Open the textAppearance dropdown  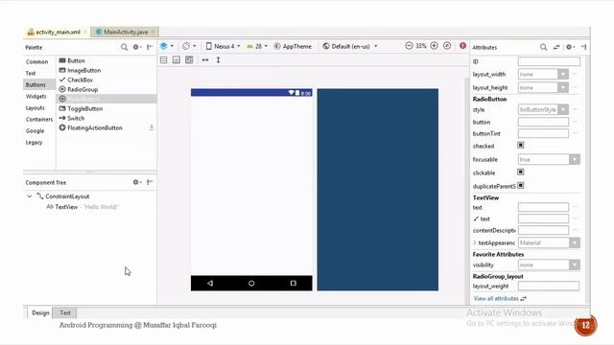click(575, 242)
